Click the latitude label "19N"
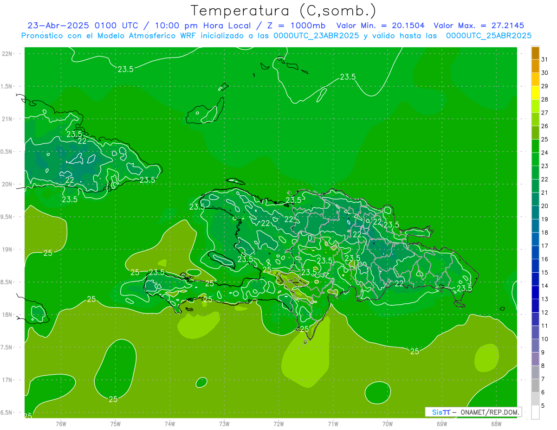 (6, 250)
